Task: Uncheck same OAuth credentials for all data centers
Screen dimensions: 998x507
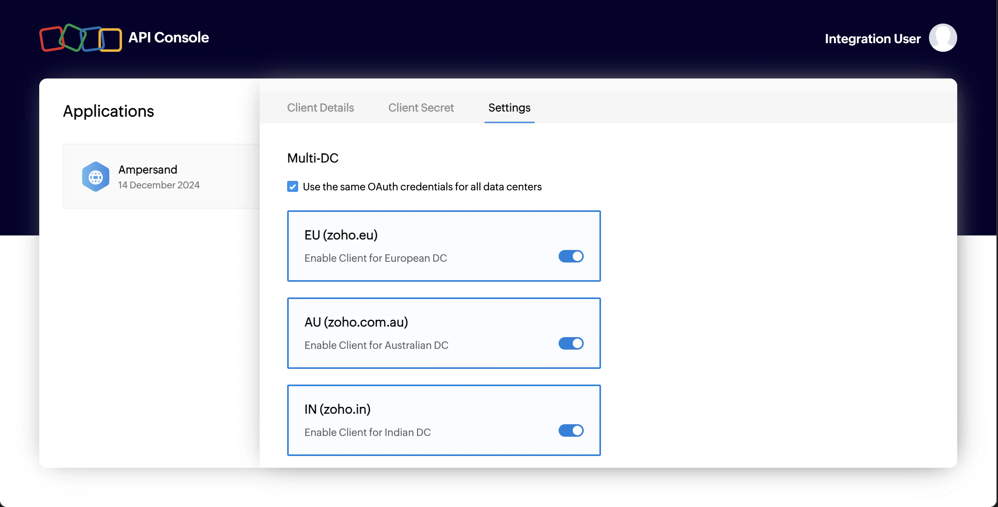Action: pyautogui.click(x=292, y=187)
